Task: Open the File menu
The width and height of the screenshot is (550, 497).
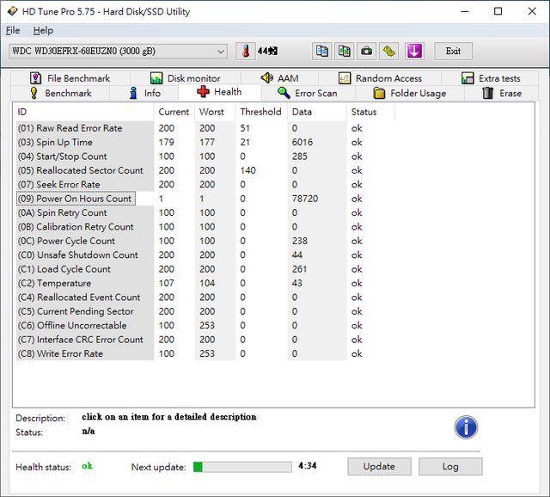Action: [x=13, y=30]
